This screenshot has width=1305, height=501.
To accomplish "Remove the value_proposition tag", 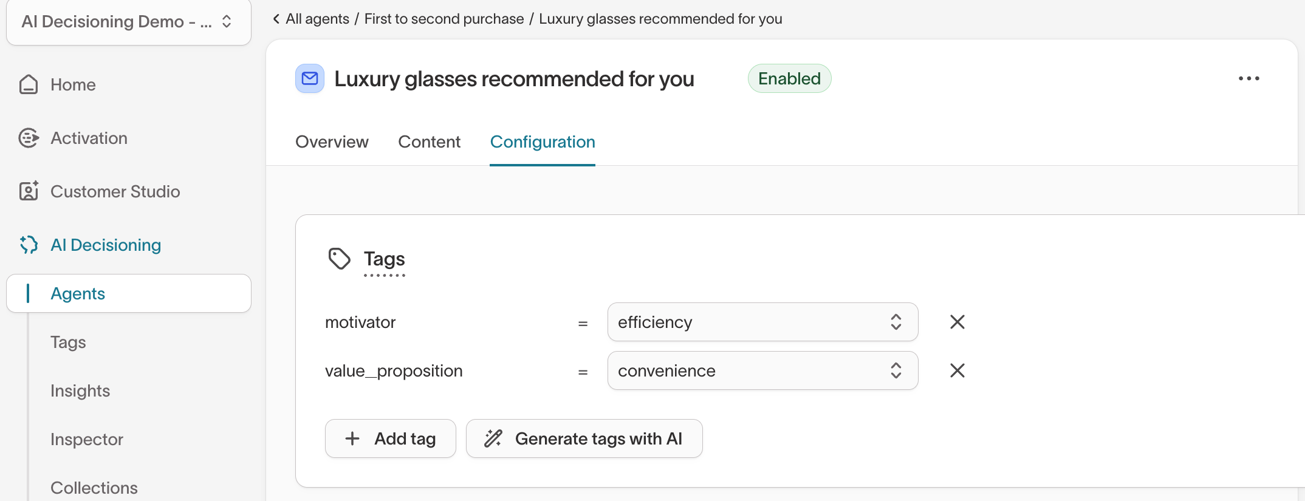I will [956, 370].
